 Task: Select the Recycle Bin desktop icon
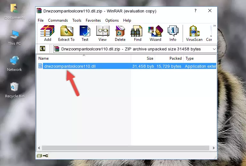15,90
